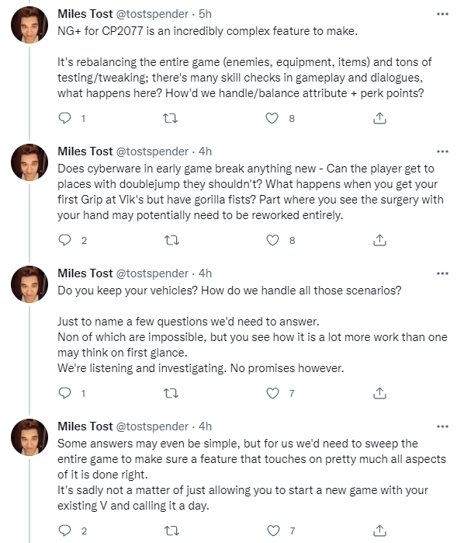Reply to the cyberware doublejump tweet

(64, 240)
